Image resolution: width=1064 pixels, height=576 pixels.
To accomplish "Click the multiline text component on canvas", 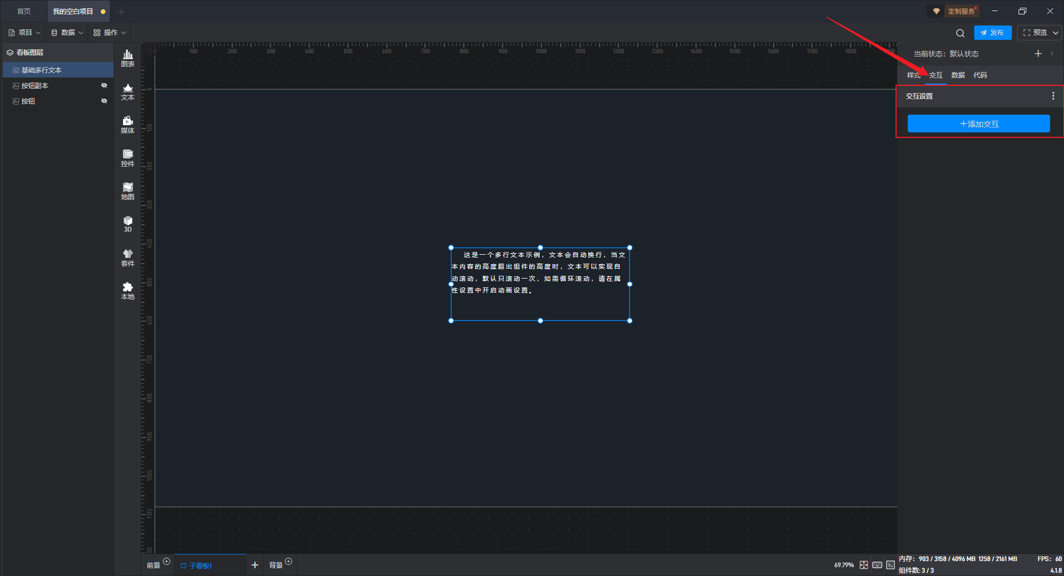I will coord(540,284).
